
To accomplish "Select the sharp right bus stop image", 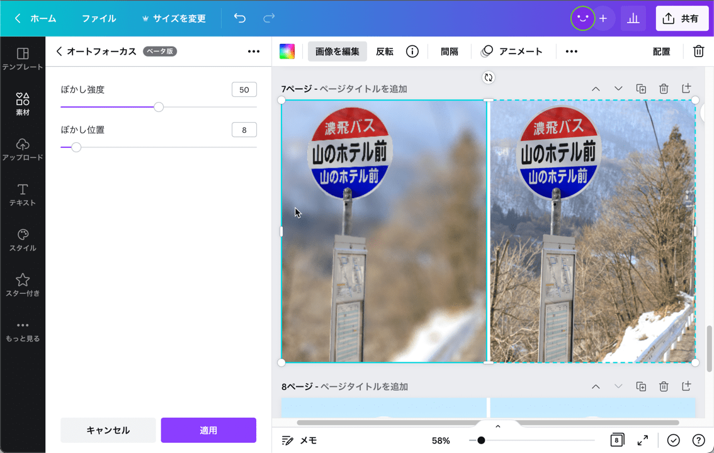I will coord(592,231).
